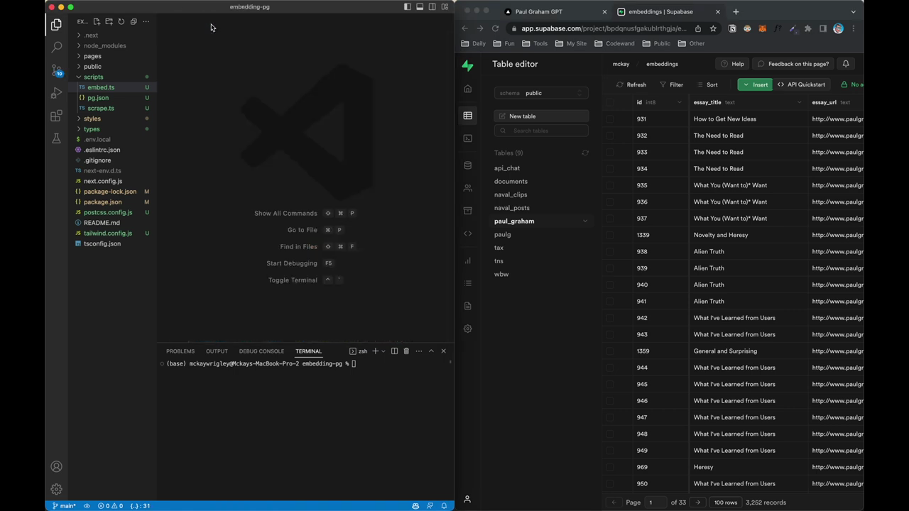909x511 pixels.
Task: Open Supabase Authentication users icon
Action: pyautogui.click(x=467, y=188)
